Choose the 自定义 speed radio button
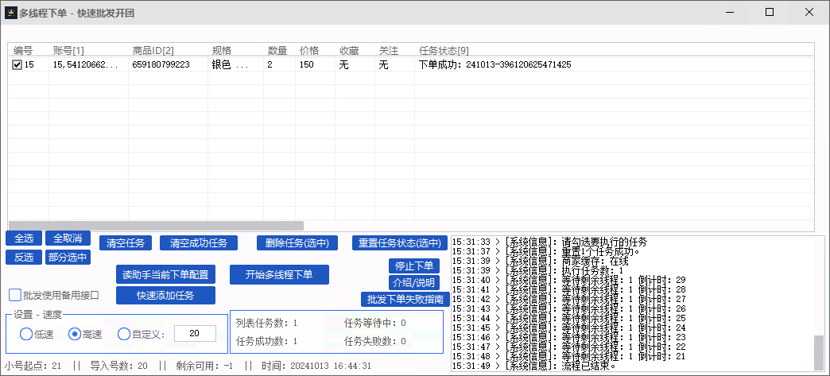The height and width of the screenshot is (376, 830). [124, 334]
